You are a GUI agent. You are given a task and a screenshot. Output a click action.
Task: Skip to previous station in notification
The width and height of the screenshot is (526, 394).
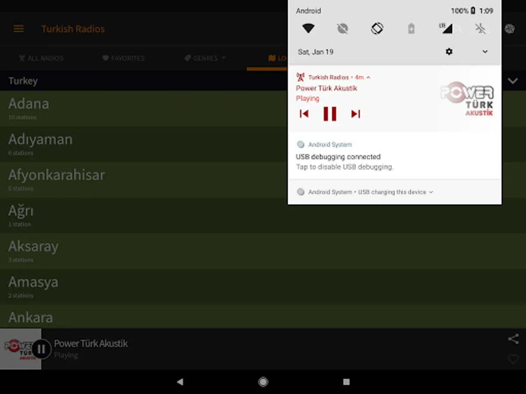point(304,114)
